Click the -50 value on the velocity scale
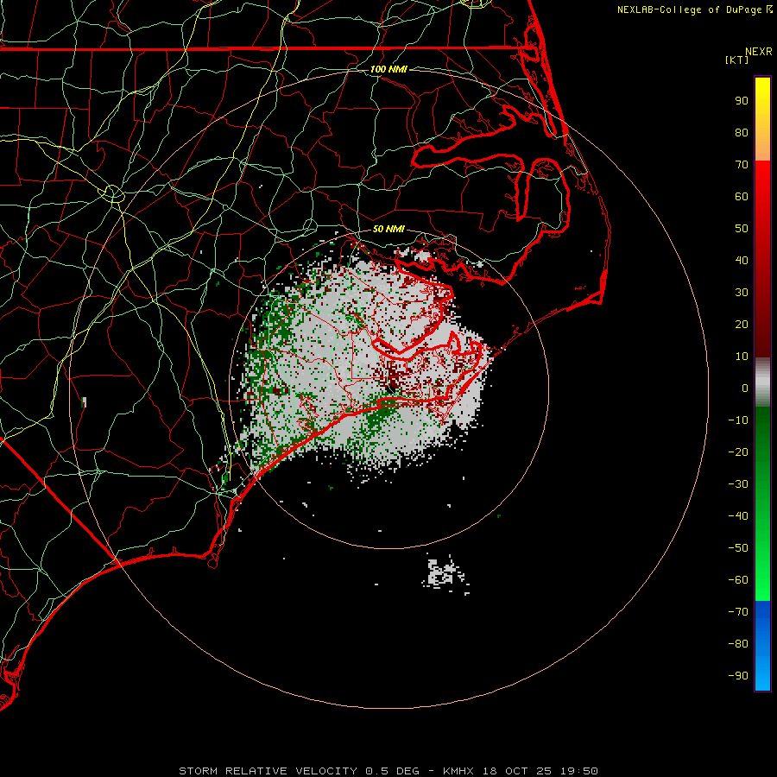 (x=738, y=548)
